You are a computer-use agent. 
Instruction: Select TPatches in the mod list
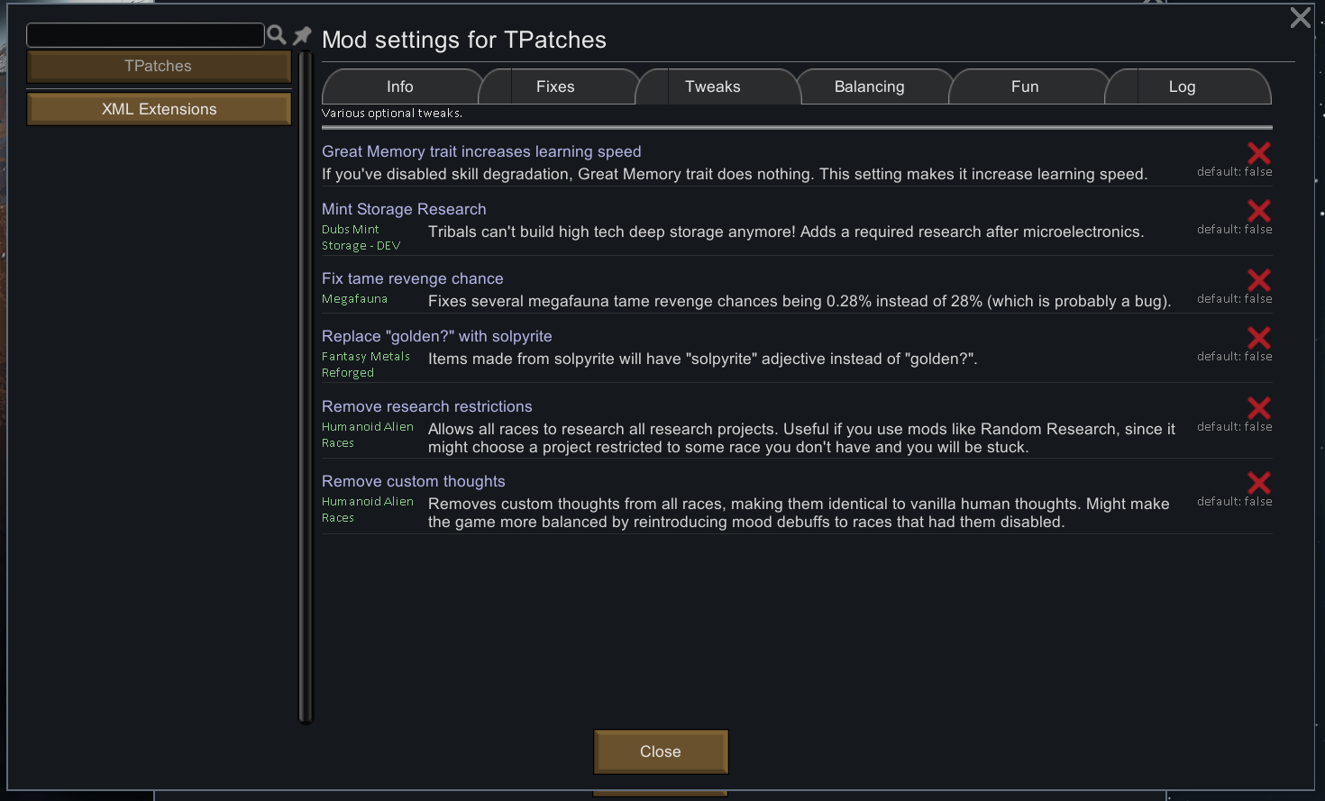(159, 66)
